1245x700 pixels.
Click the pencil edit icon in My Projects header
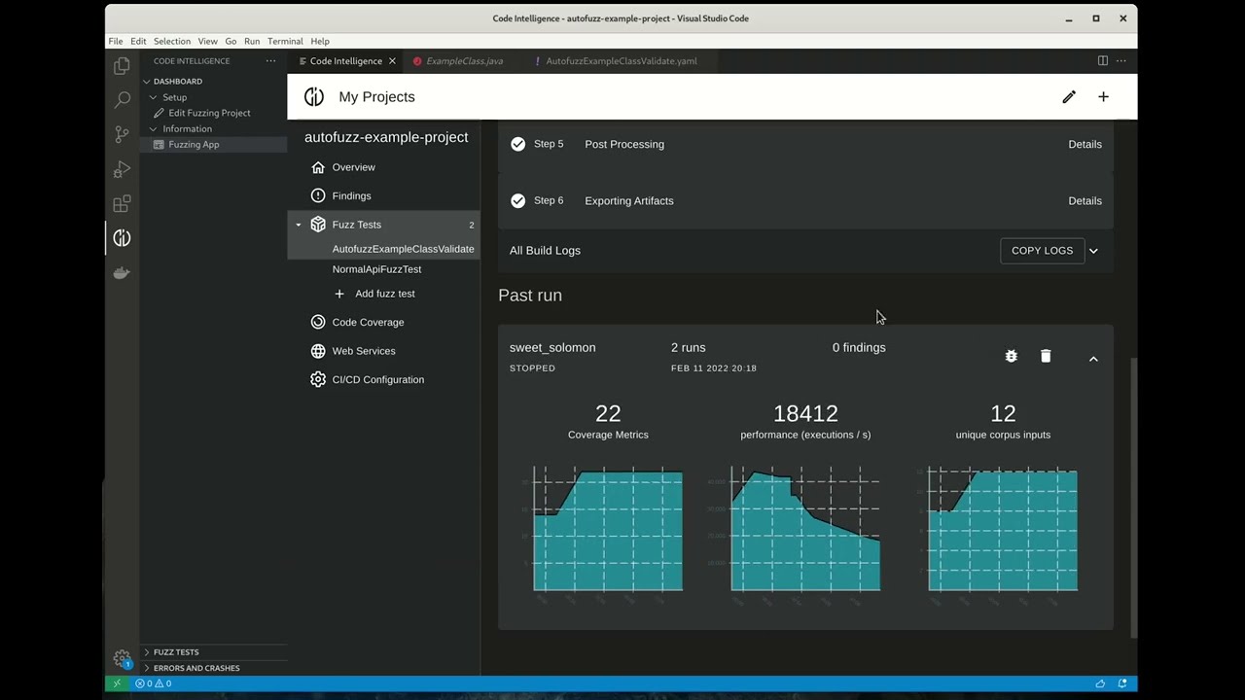click(1069, 96)
